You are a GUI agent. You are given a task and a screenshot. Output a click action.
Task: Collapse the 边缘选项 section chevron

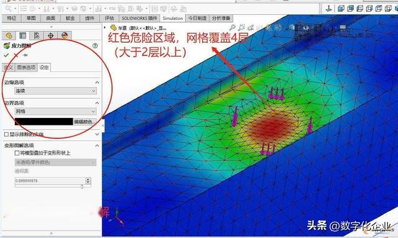pos(97,83)
